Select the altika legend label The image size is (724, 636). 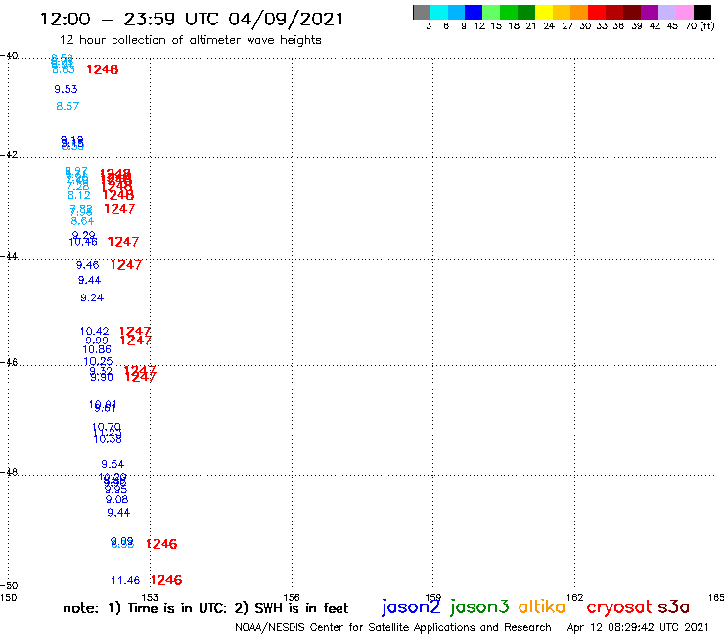pyautogui.click(x=542, y=606)
